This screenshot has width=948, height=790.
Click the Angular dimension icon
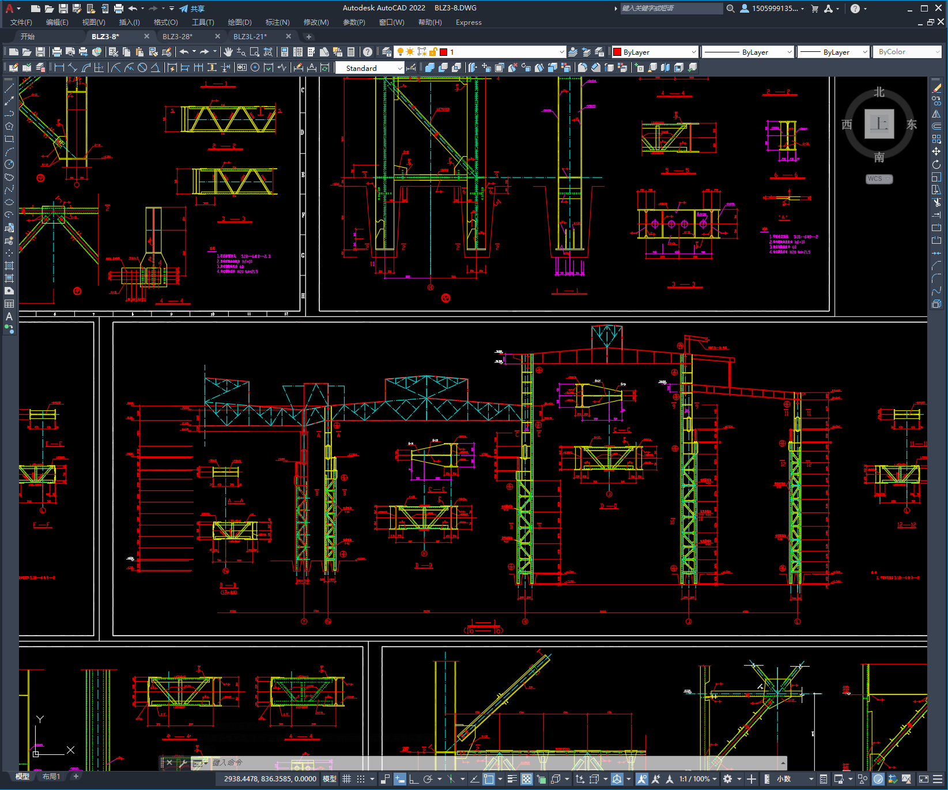155,67
